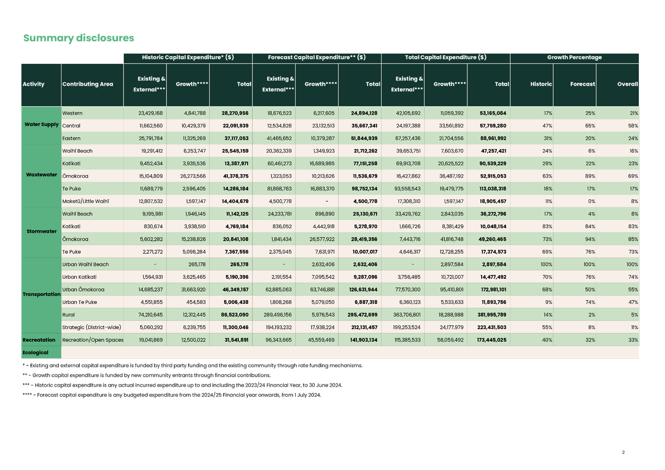Select the Wastewater row group label
This screenshot has height=470, width=665.
[x=41, y=175]
